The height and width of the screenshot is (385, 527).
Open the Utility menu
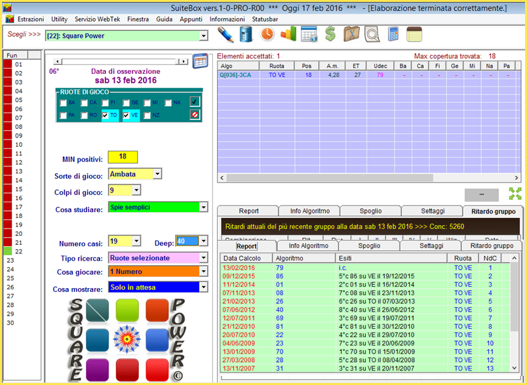[x=59, y=19]
